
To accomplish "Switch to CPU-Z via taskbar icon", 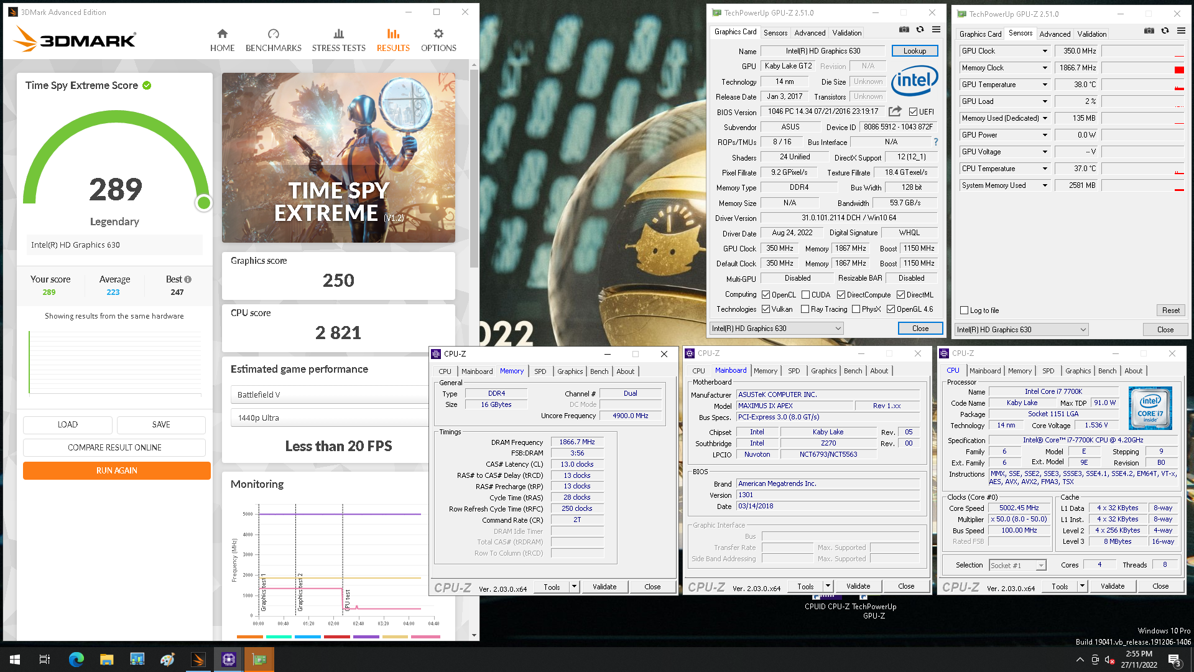I will click(228, 660).
